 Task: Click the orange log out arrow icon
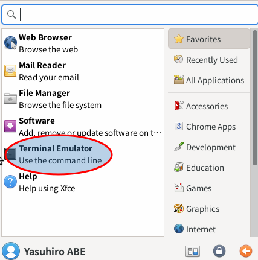[246, 251]
